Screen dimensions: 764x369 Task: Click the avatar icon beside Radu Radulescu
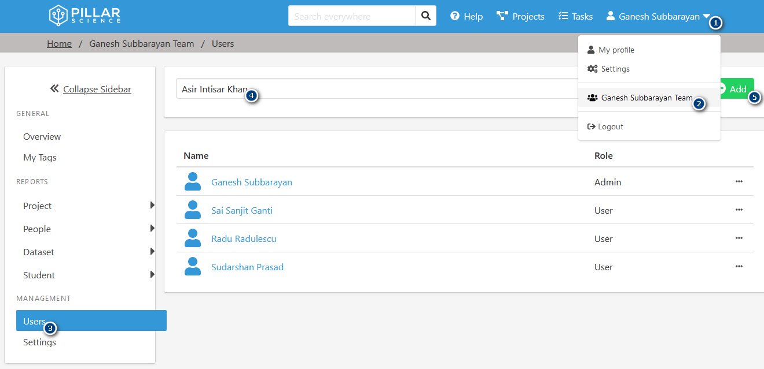coord(192,238)
